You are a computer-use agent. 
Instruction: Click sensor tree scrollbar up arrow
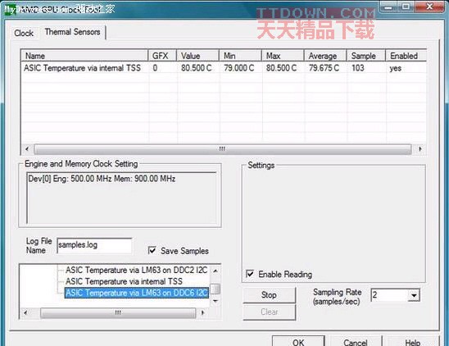pyautogui.click(x=215, y=271)
